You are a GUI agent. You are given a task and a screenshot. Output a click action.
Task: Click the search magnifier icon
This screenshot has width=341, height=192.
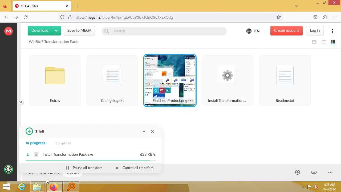click(x=107, y=31)
